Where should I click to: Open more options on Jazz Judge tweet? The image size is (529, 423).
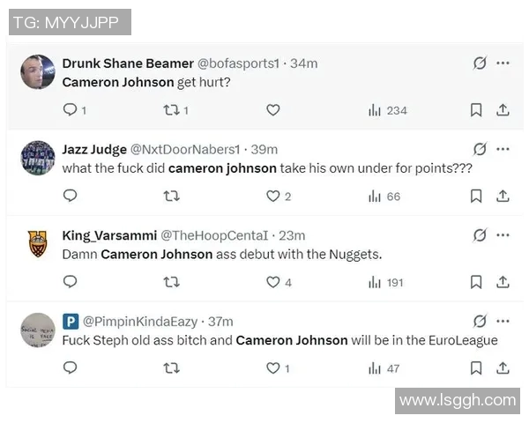[503, 150]
